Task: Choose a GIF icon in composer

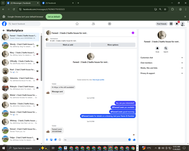Action: coord(60,140)
